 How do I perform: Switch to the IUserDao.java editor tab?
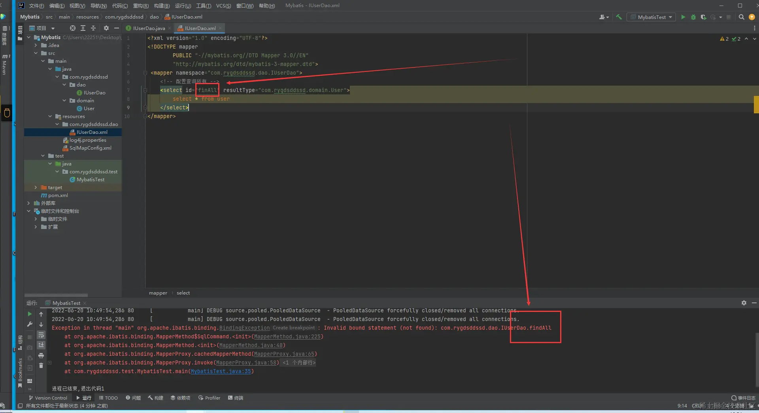coord(149,28)
